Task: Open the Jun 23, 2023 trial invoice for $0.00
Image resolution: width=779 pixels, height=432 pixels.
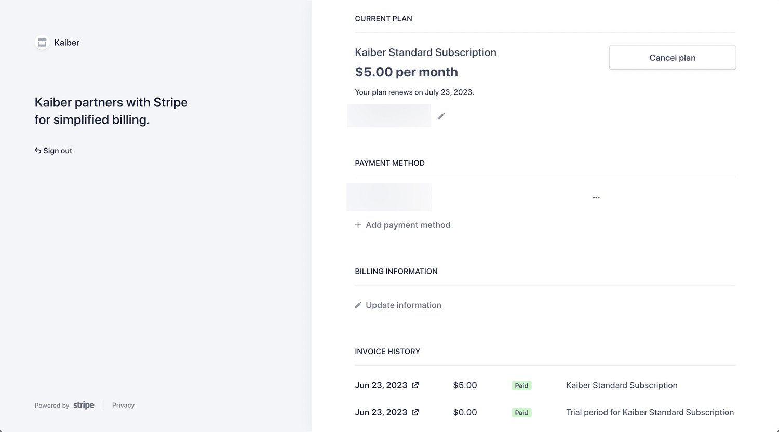Action: coord(387,412)
